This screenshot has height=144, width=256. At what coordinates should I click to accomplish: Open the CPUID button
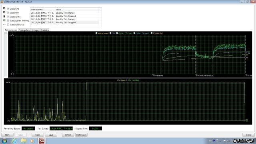tap(68, 135)
